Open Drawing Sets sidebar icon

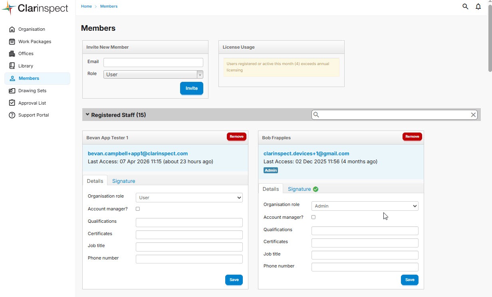pos(12,91)
